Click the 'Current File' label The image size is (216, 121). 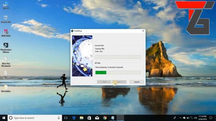[x=99, y=45]
